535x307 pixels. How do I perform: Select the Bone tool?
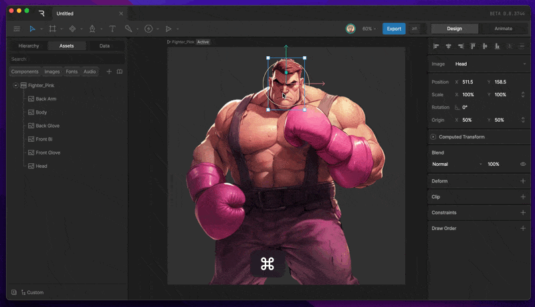tap(128, 29)
